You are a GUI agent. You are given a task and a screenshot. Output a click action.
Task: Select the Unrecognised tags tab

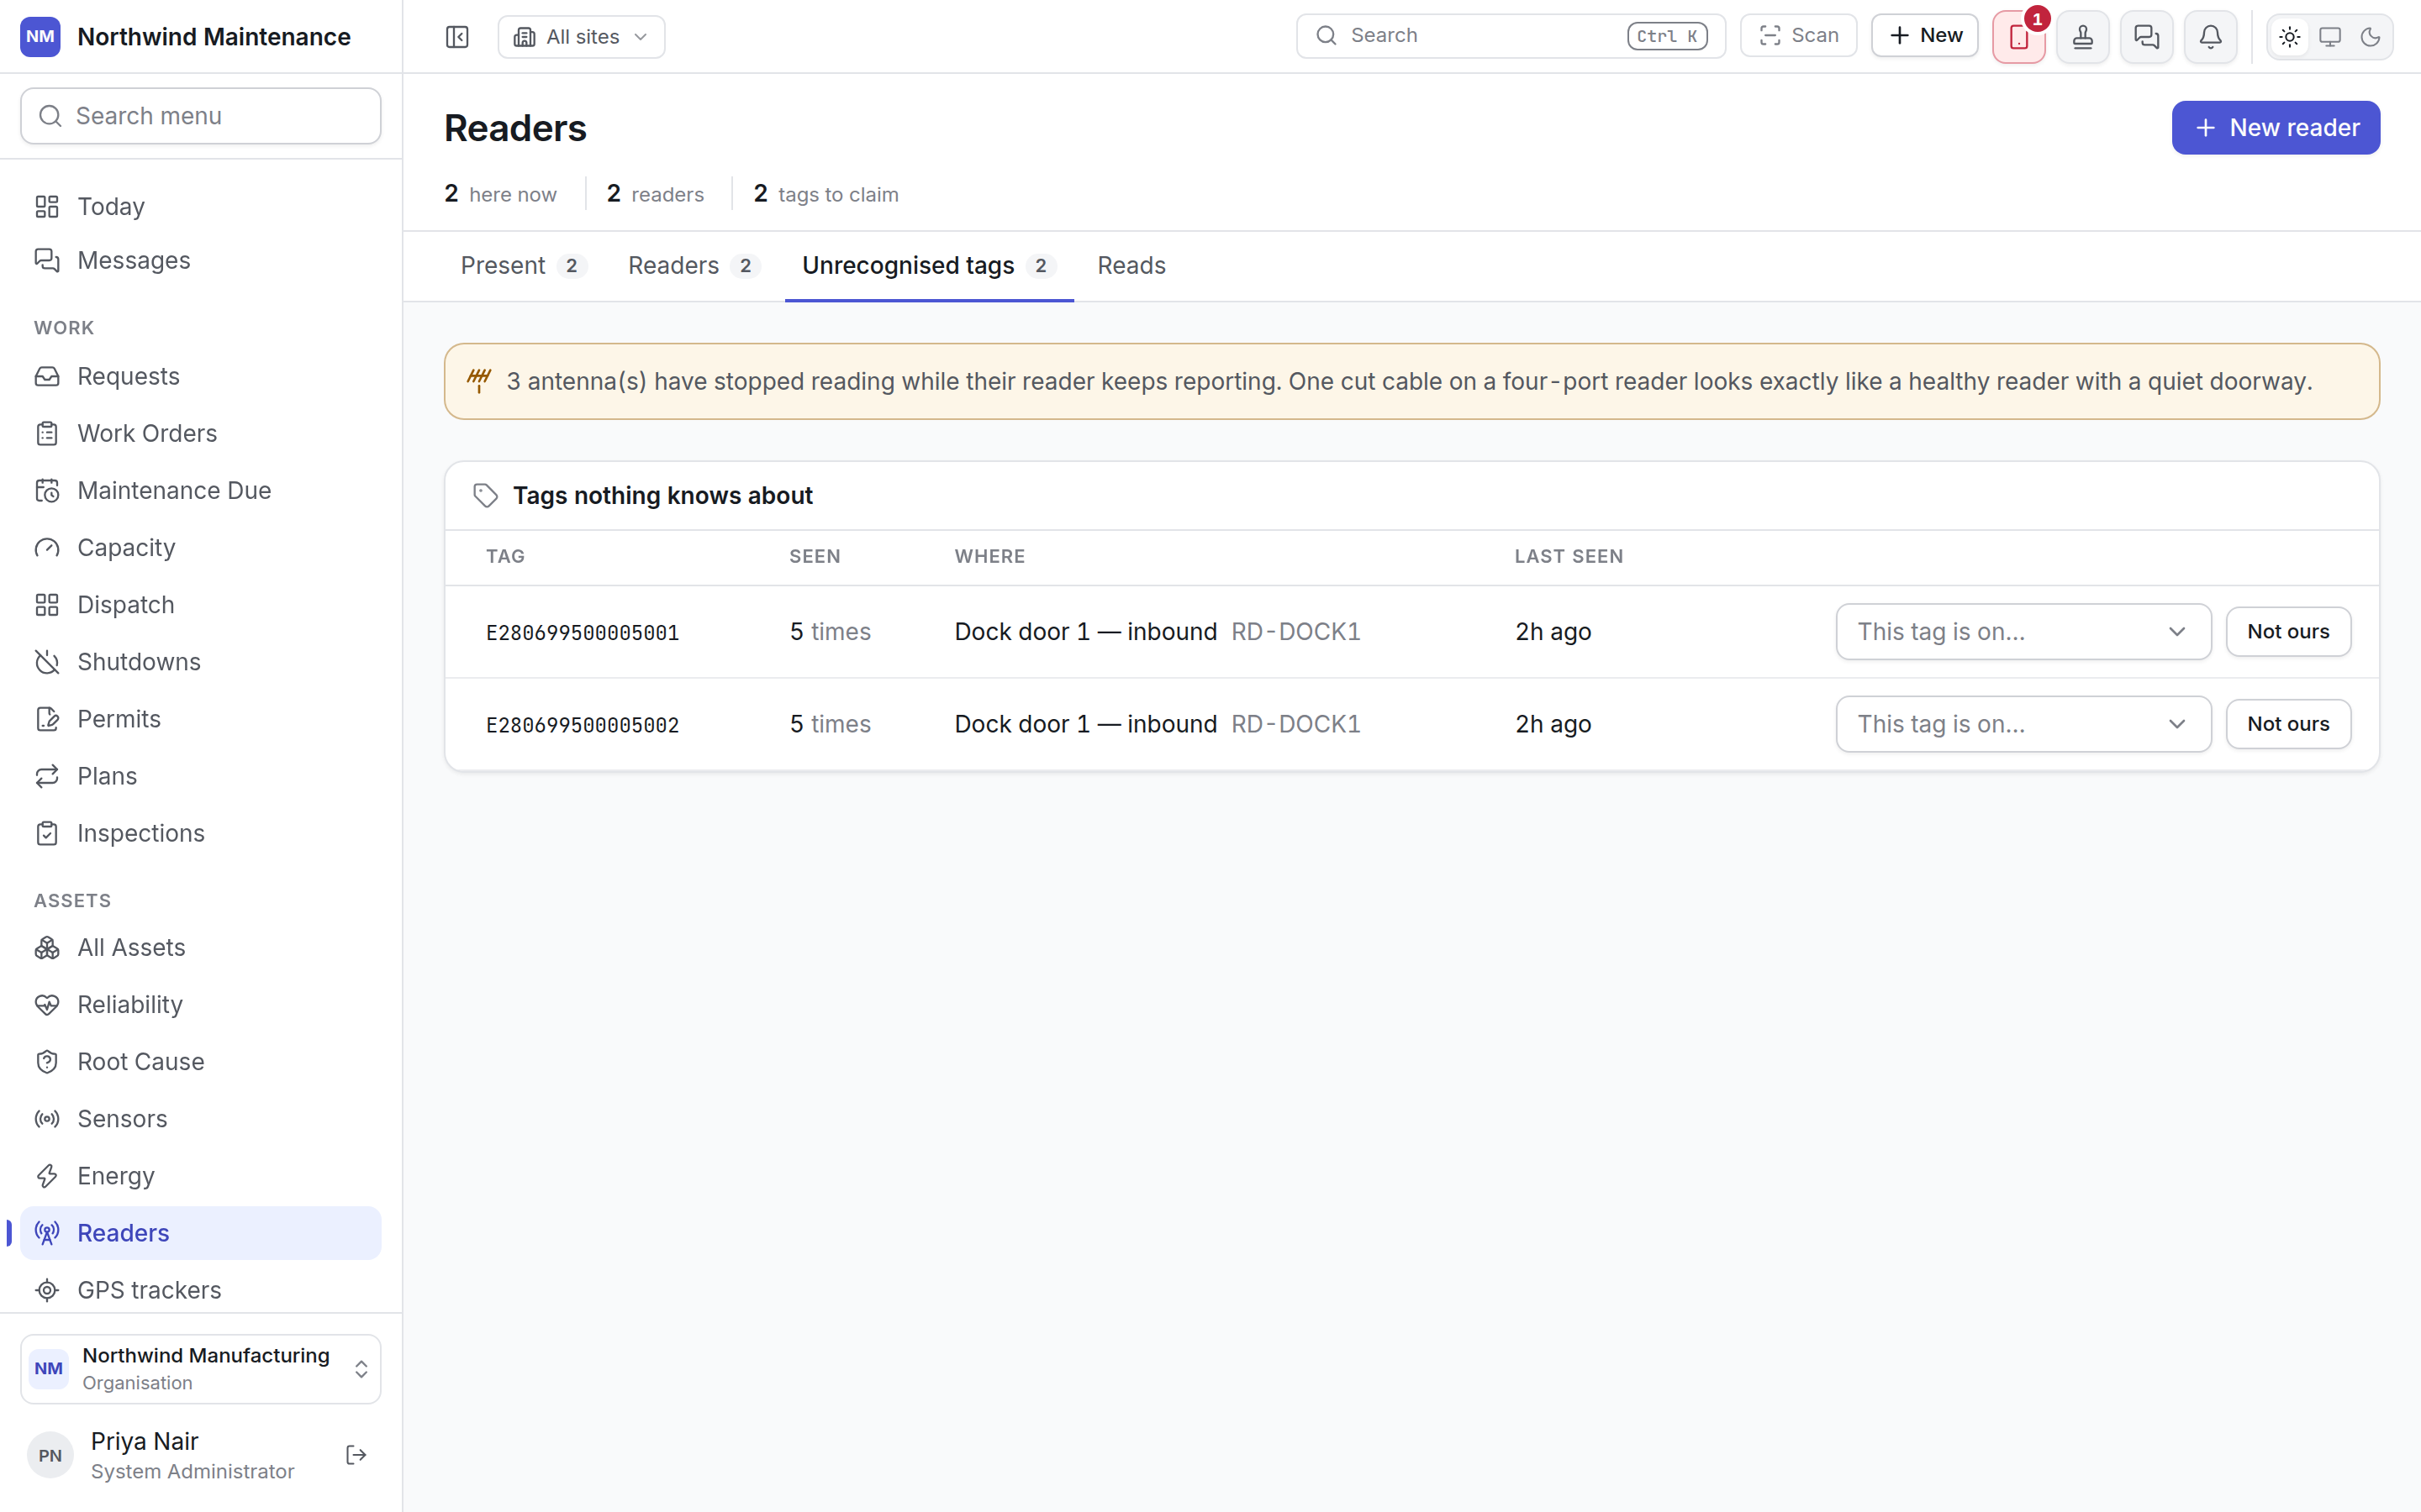pyautogui.click(x=928, y=266)
